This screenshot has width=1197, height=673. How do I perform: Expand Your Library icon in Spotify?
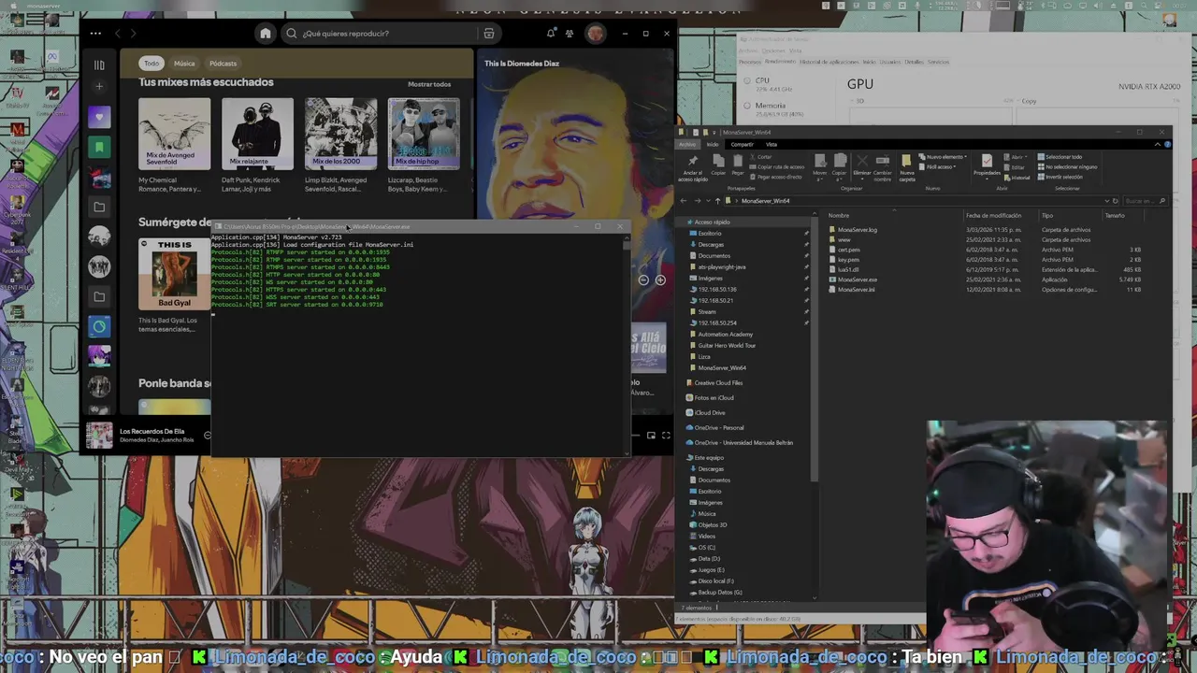[x=99, y=64]
